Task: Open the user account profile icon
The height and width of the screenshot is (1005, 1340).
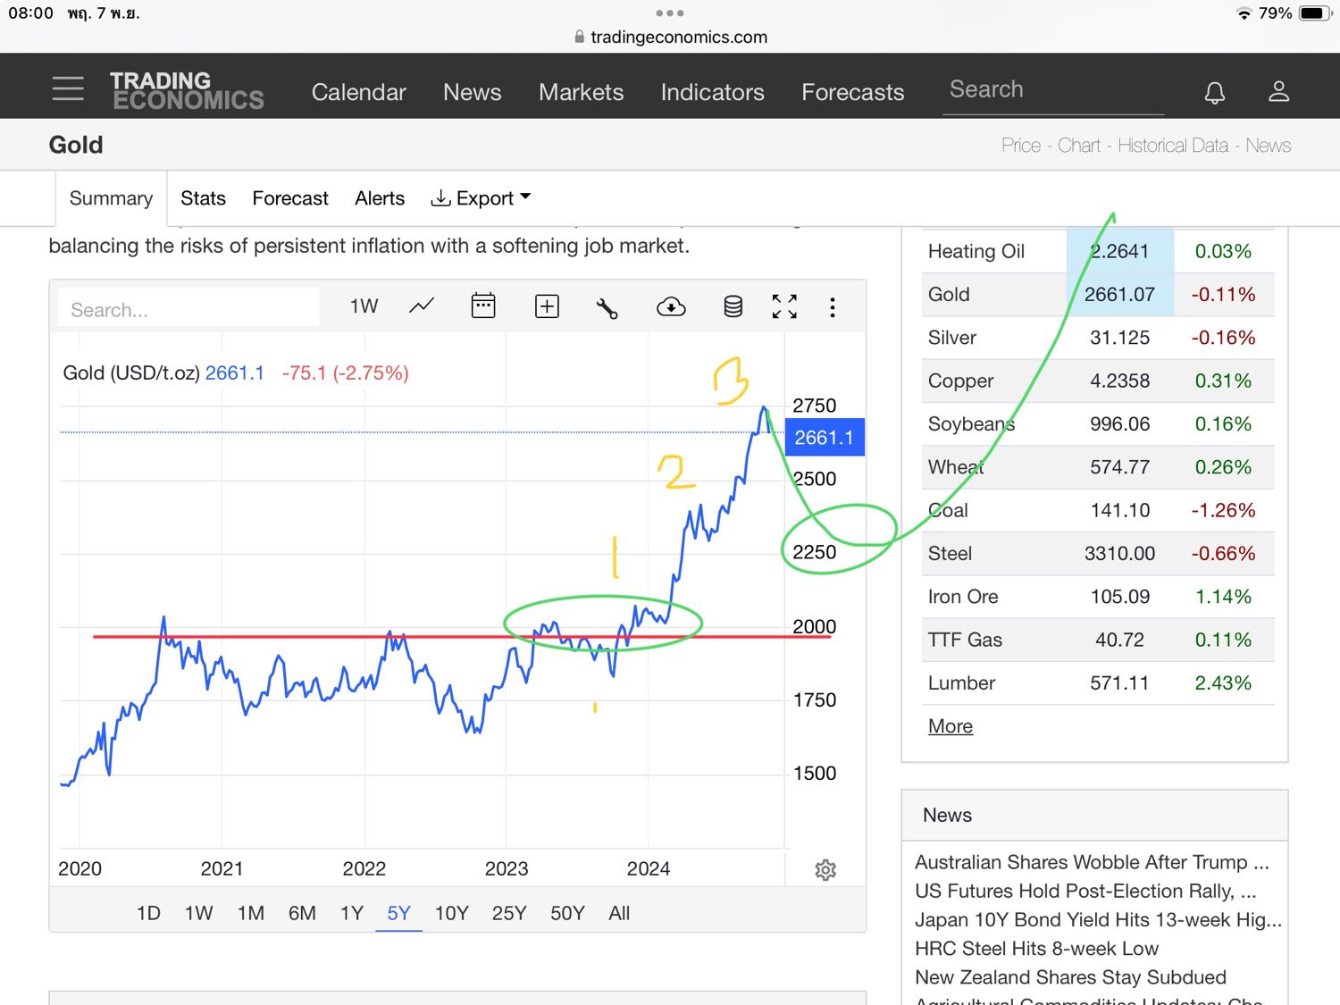Action: tap(1278, 91)
